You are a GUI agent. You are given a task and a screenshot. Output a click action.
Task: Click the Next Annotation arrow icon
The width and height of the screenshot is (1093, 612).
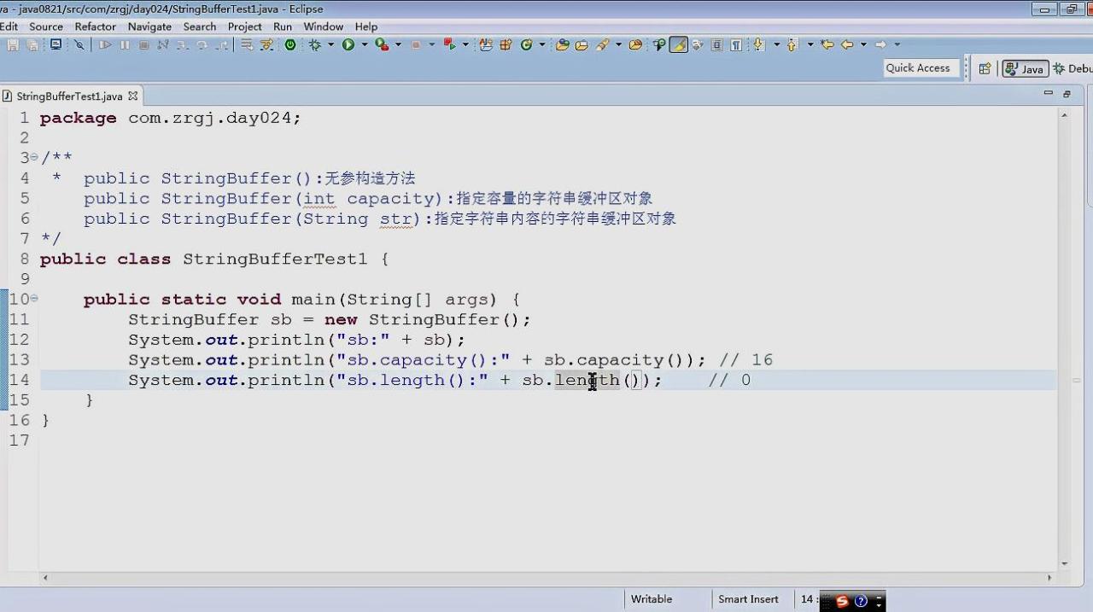pos(757,44)
